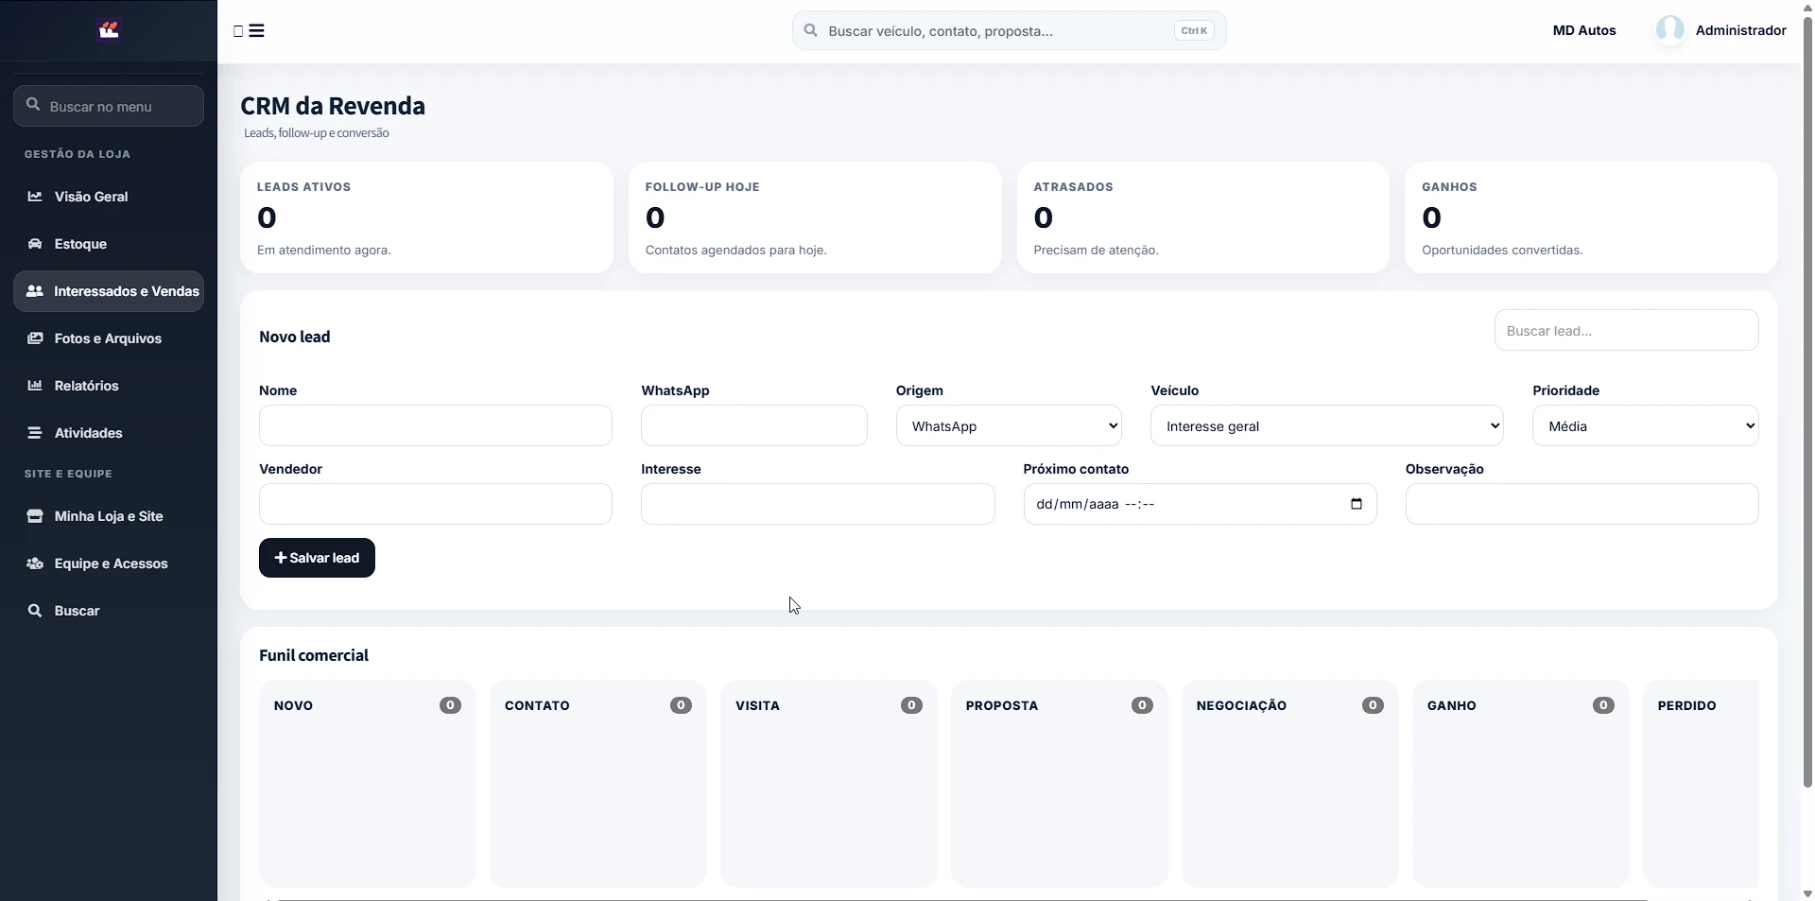Screen dimensions: 1815x901
Task: Click the Atrasados stat card
Action: pyautogui.click(x=1203, y=217)
